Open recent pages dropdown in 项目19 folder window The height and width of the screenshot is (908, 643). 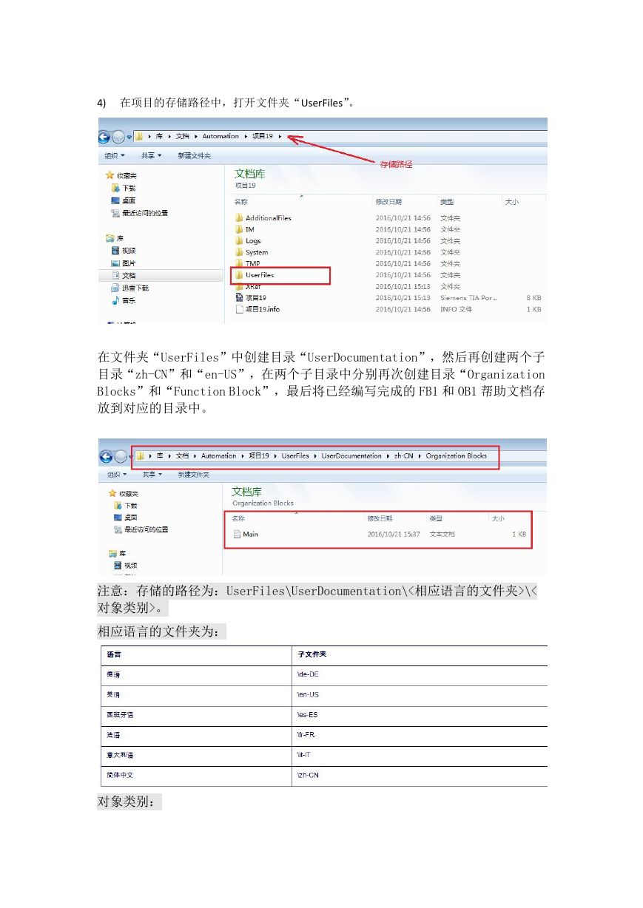coord(129,137)
